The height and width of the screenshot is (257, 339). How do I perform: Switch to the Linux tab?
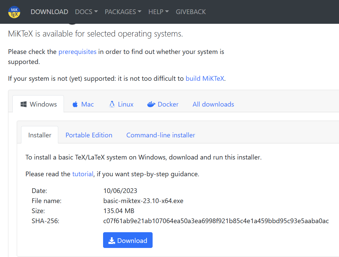click(x=121, y=104)
